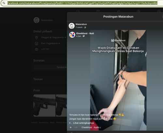Open IDwebhost page logo avatar

(72, 35)
